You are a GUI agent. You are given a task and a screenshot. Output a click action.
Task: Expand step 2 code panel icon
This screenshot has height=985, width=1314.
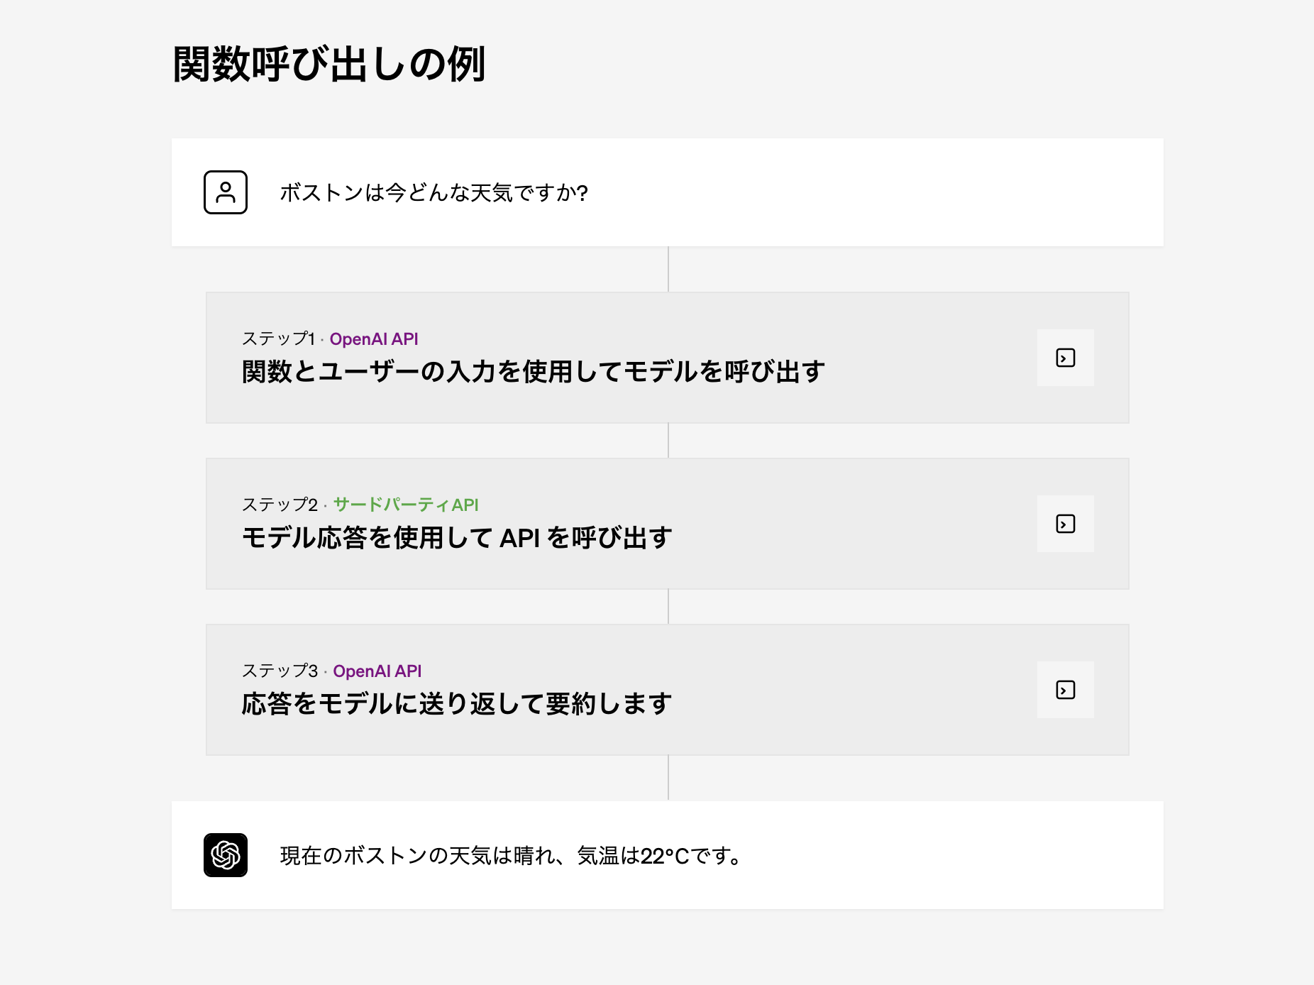pos(1065,524)
